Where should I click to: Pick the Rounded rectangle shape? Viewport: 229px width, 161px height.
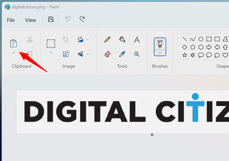217,39
